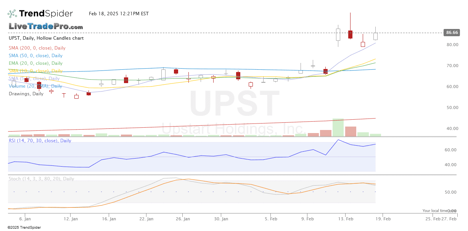Click the large red volume bar

pos(351,131)
